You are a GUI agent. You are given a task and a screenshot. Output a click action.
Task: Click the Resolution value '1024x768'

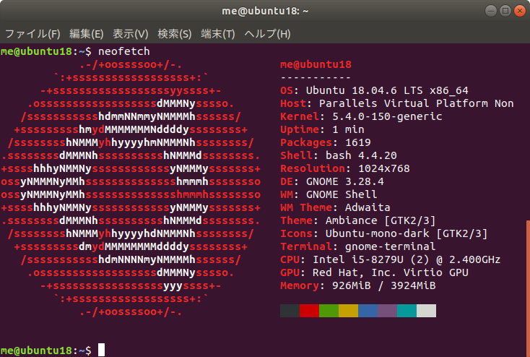pos(384,168)
